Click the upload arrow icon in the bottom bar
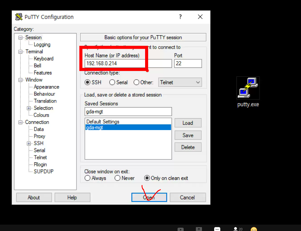The width and height of the screenshot is (301, 231). tap(199, 229)
